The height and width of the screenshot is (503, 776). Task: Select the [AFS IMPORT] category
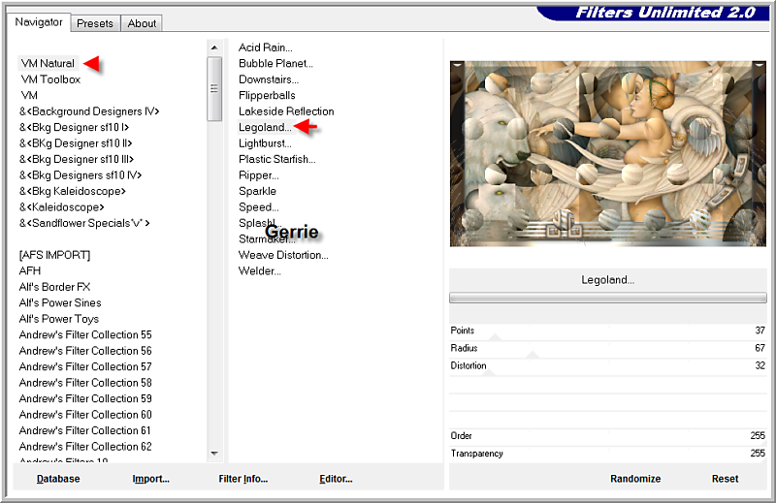pyautogui.click(x=54, y=255)
